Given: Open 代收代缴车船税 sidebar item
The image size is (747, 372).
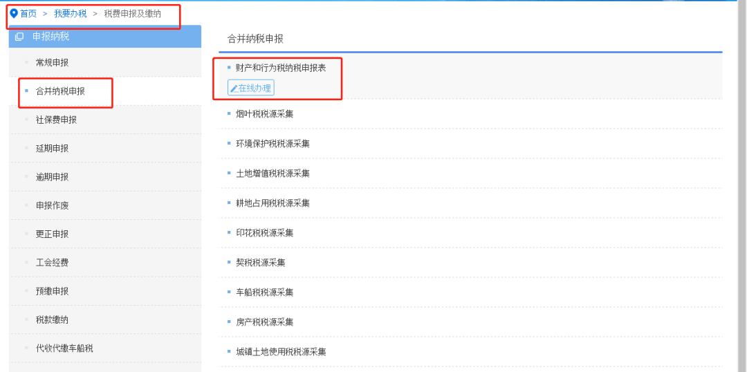Looking at the screenshot, I should point(64,348).
